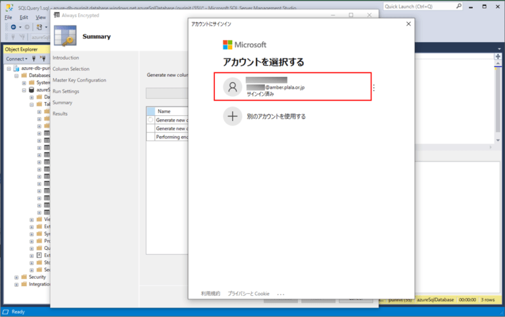Choose the signed-in @amber.plala.or.jp account
Screen dimensions: 505x317
point(293,87)
